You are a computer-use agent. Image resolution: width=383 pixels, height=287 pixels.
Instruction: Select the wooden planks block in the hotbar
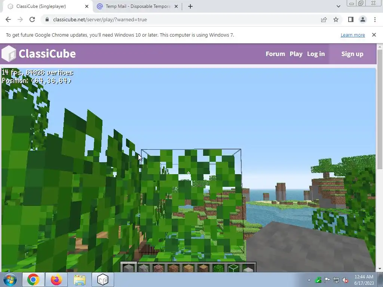pyautogui.click(x=189, y=268)
